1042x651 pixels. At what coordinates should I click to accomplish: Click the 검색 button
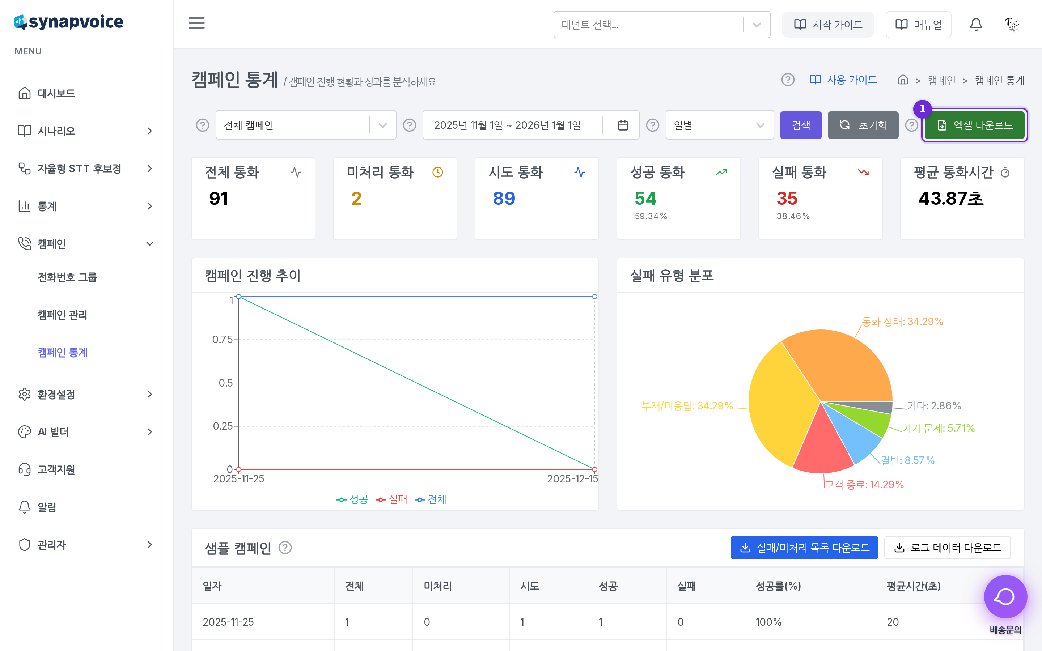tap(800, 125)
